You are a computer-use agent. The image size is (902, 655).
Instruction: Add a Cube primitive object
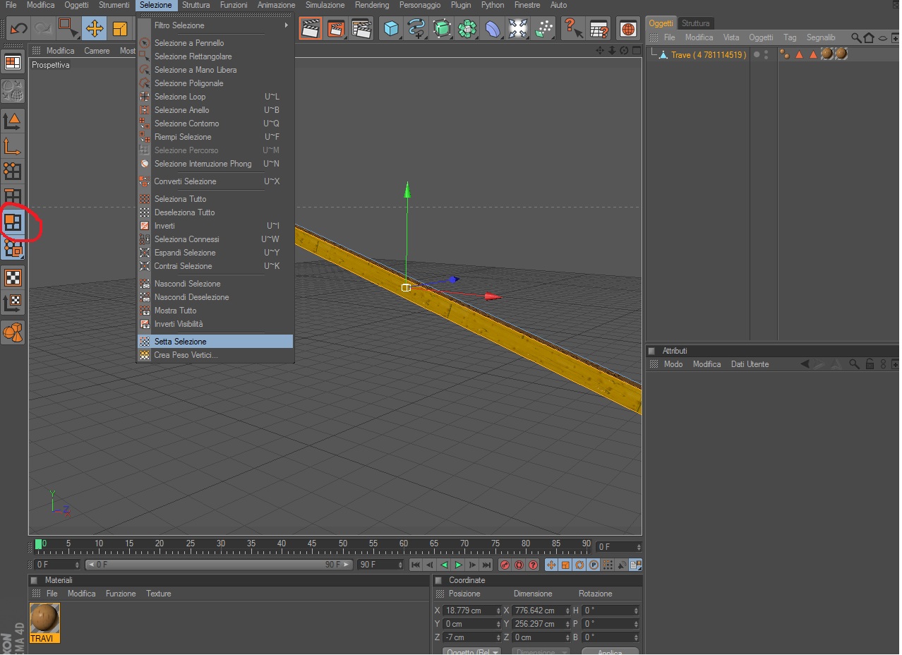(391, 28)
